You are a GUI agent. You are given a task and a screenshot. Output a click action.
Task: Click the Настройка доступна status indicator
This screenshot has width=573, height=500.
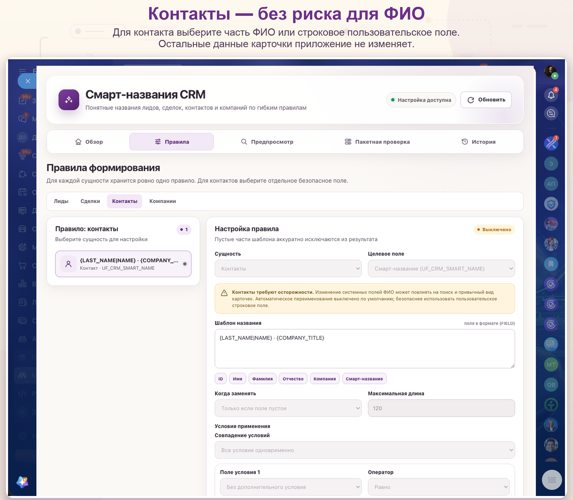coord(421,100)
